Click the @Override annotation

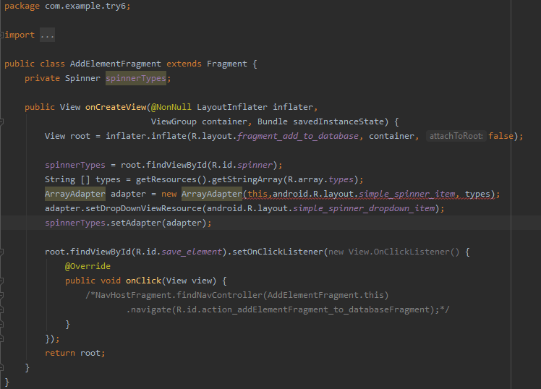coord(88,267)
